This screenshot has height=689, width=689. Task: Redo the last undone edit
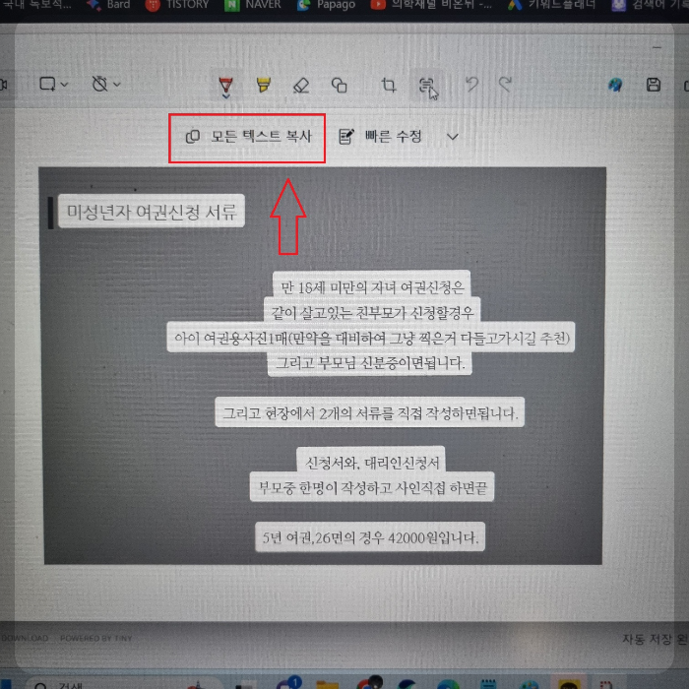pos(506,85)
